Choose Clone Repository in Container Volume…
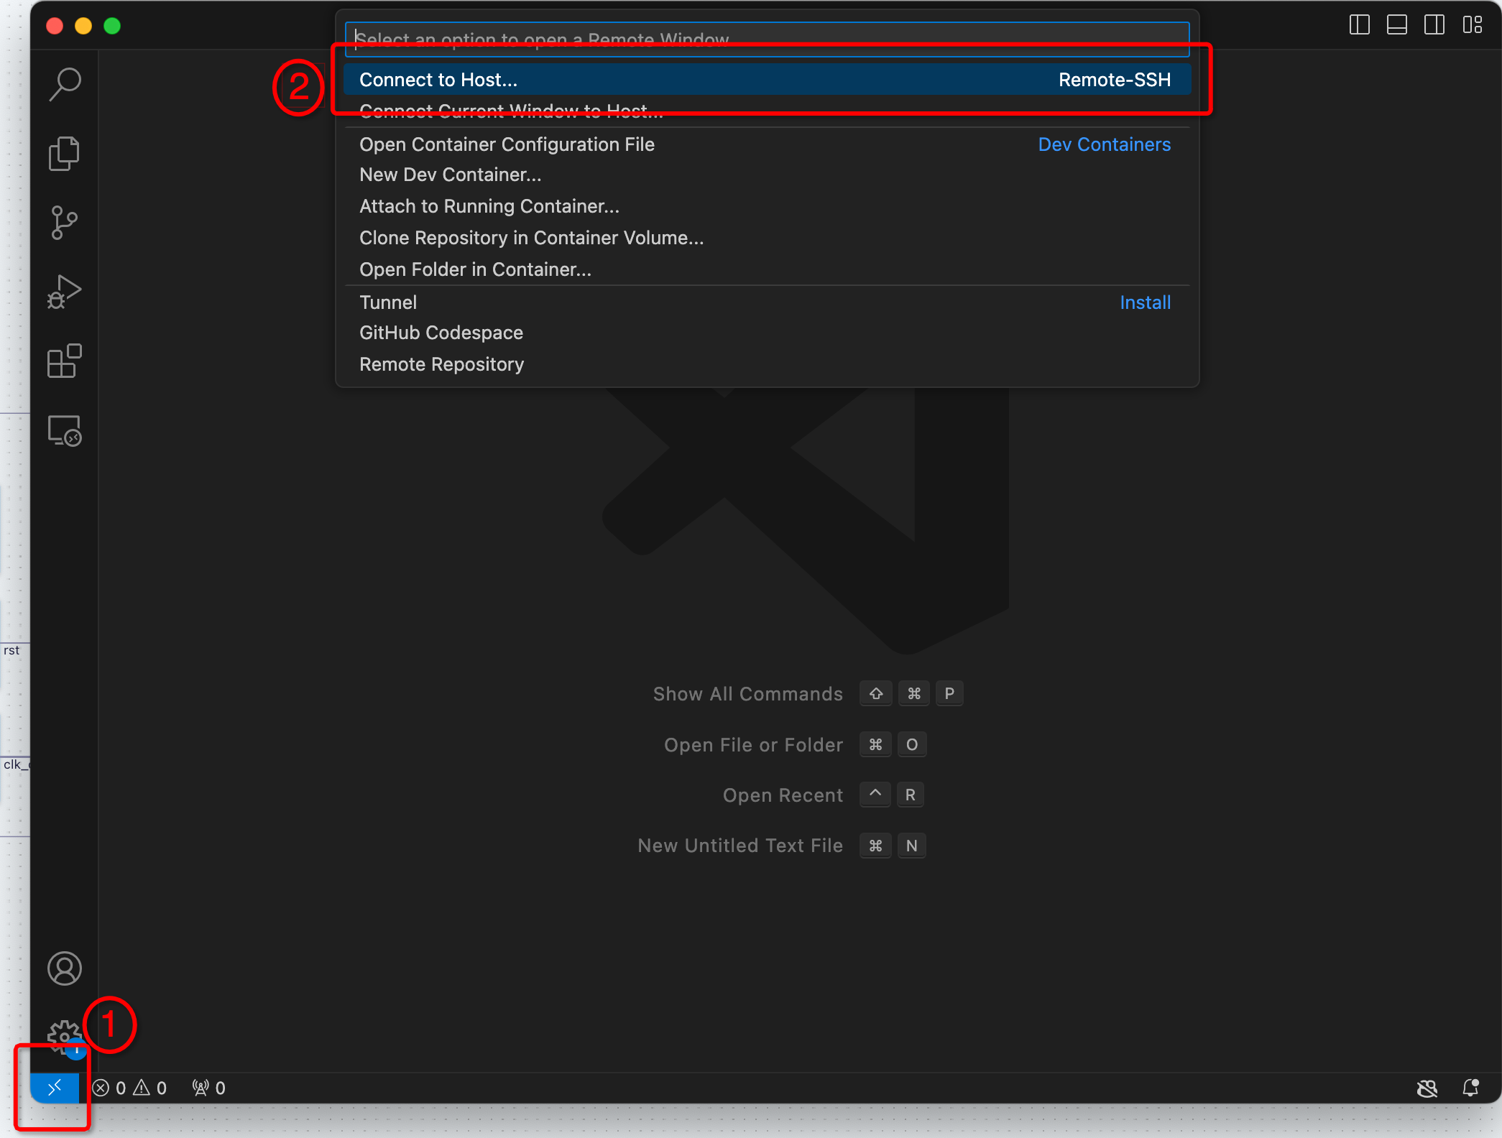This screenshot has width=1502, height=1138. [767, 238]
